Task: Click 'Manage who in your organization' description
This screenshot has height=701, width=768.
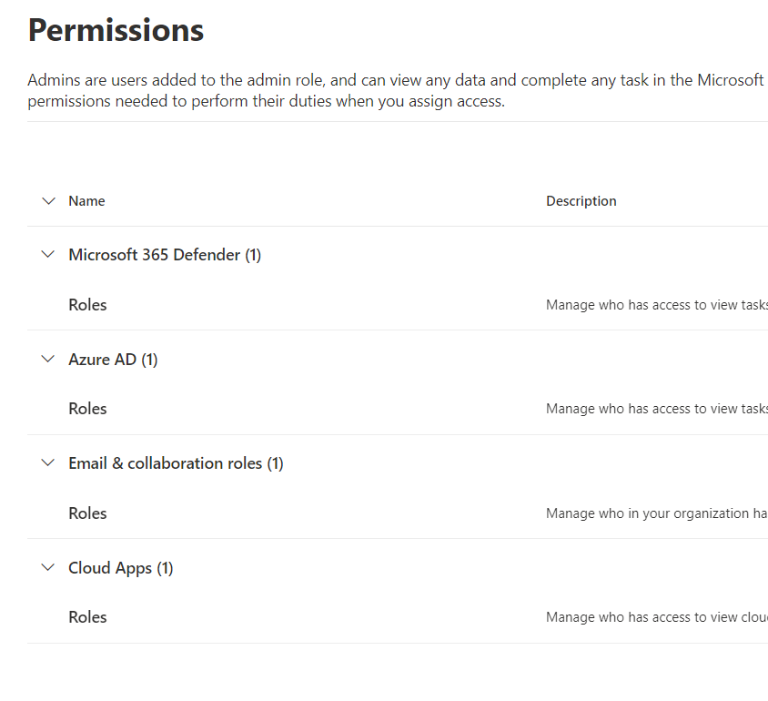Action: (x=657, y=513)
